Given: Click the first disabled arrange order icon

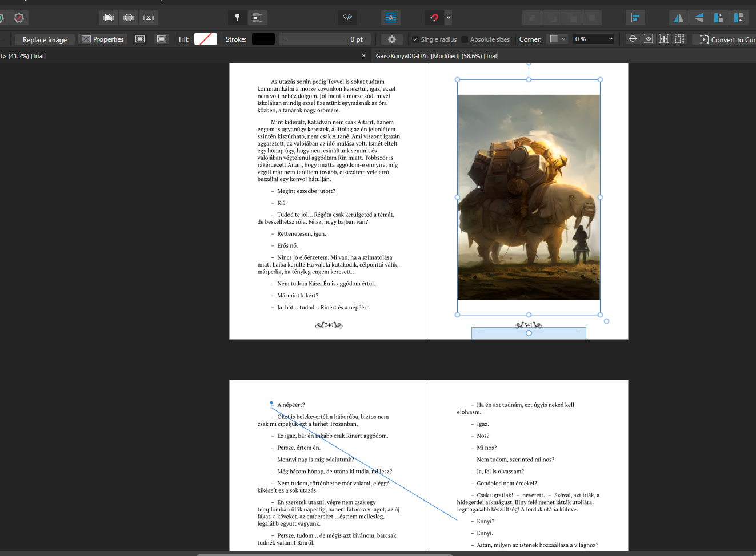Looking at the screenshot, I should [x=532, y=18].
